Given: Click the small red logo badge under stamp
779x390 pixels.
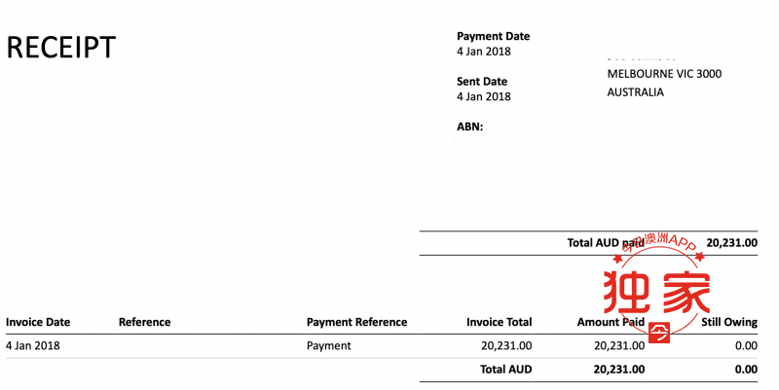Looking at the screenshot, I should [x=659, y=332].
